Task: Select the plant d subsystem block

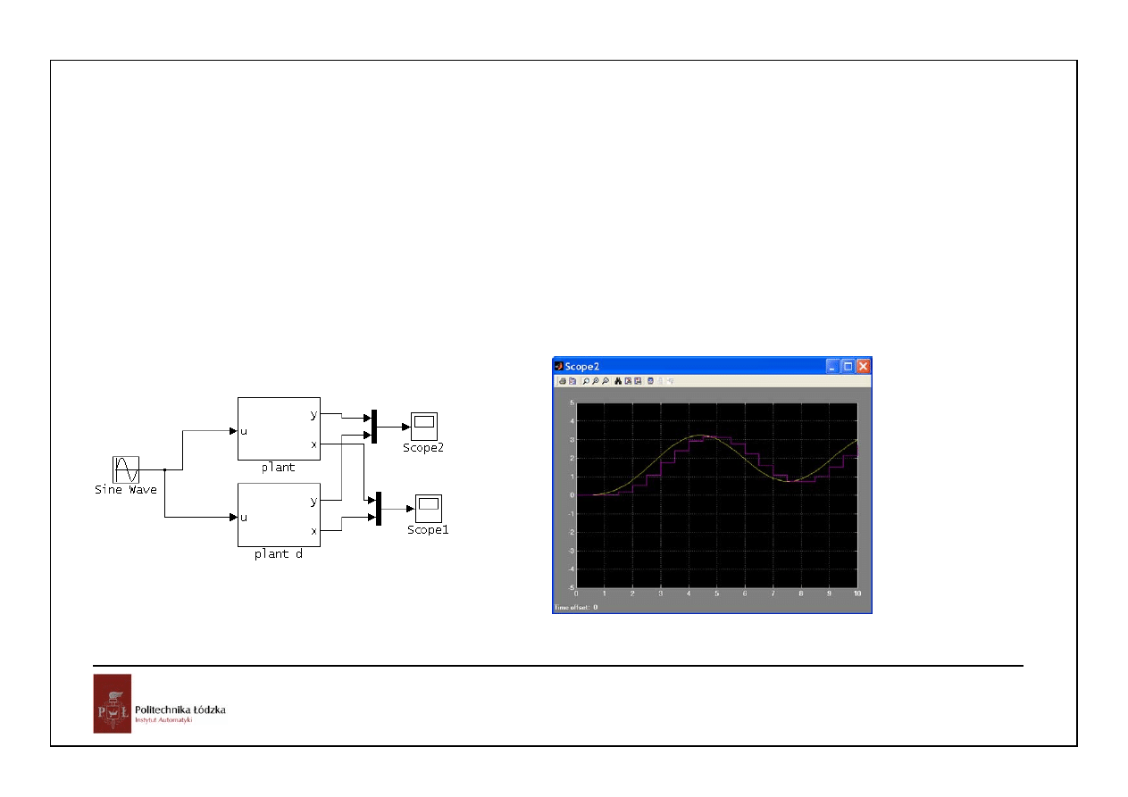Action: [279, 514]
